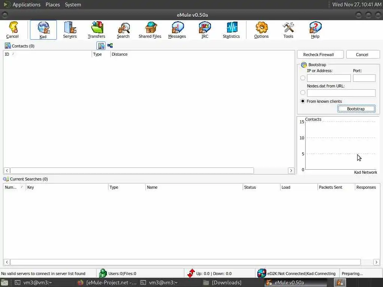Sort searches by Name column header
The width and height of the screenshot is (383, 287).
tap(194, 187)
